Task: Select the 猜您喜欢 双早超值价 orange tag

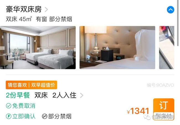Action: pyautogui.click(x=31, y=85)
